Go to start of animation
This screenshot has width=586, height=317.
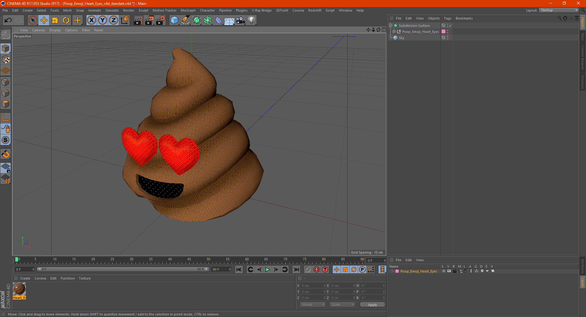click(x=239, y=269)
